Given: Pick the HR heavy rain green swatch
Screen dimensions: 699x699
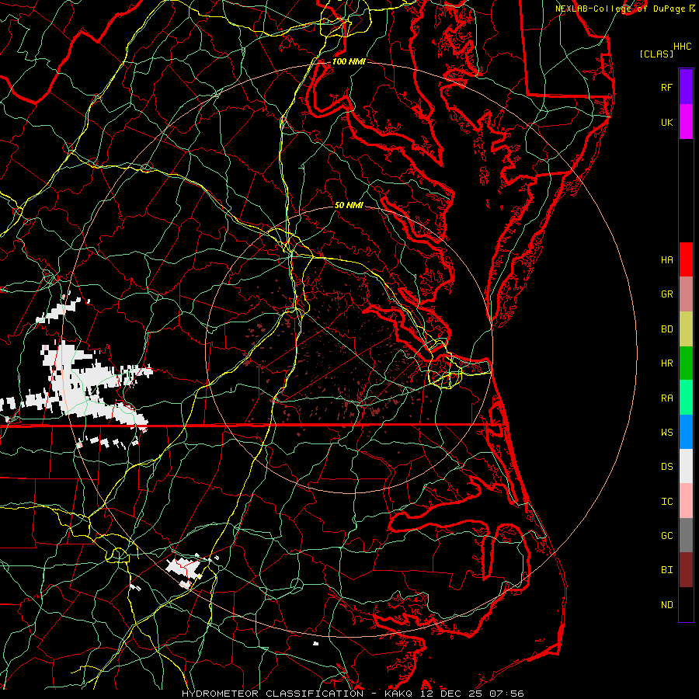Looking at the screenshot, I should pyautogui.click(x=686, y=363).
